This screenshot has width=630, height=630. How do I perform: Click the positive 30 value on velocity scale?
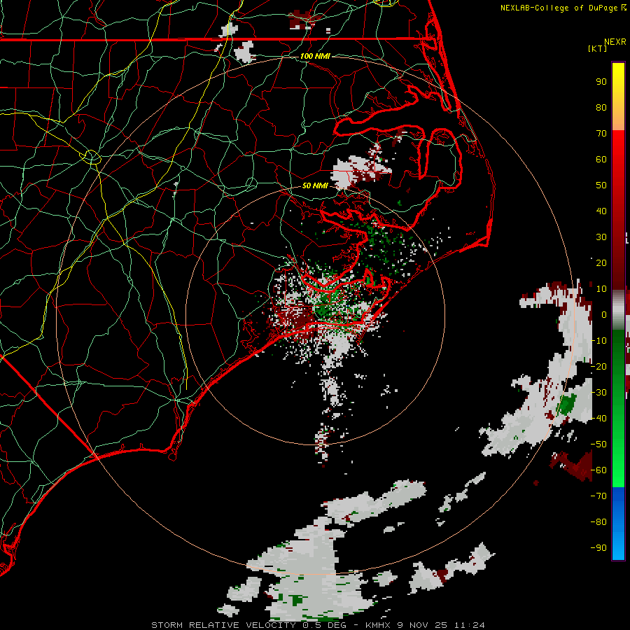click(601, 237)
